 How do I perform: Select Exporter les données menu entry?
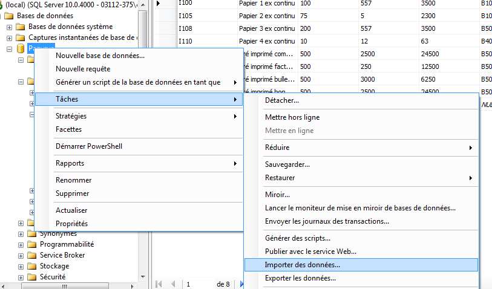pyautogui.click(x=300, y=278)
